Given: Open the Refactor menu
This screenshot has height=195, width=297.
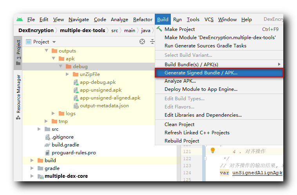Looking at the screenshot, I should (x=143, y=19).
